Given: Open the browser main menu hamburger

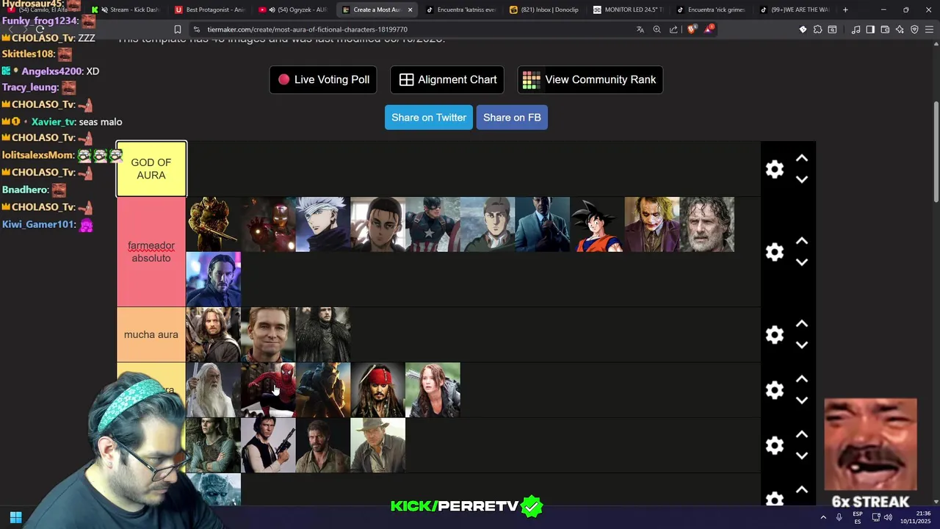Looking at the screenshot, I should coord(929,29).
